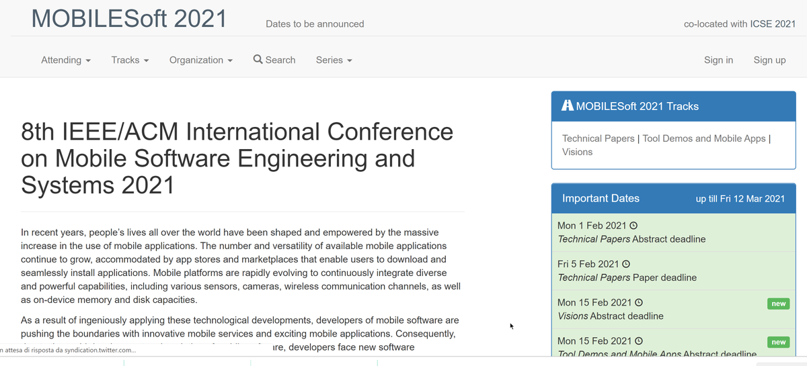Screen dimensions: 807x366
Task: Click the Sign in link
Action: 718,60
